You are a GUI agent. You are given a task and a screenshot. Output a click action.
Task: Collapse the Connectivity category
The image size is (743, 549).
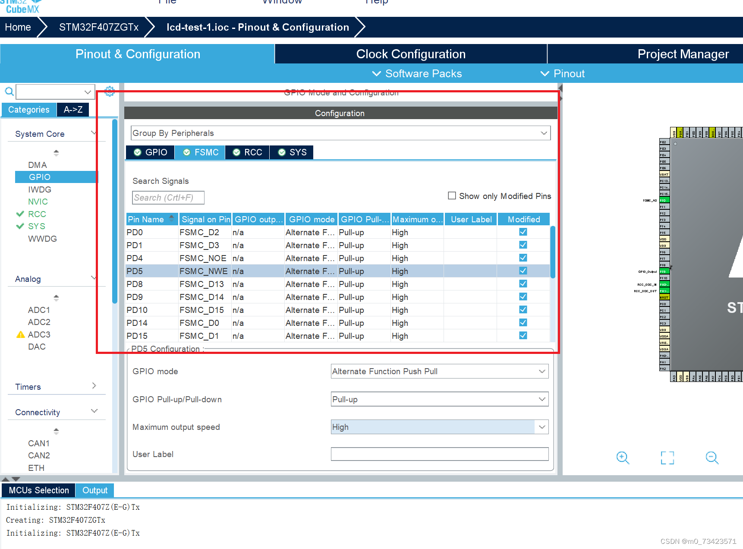point(94,411)
